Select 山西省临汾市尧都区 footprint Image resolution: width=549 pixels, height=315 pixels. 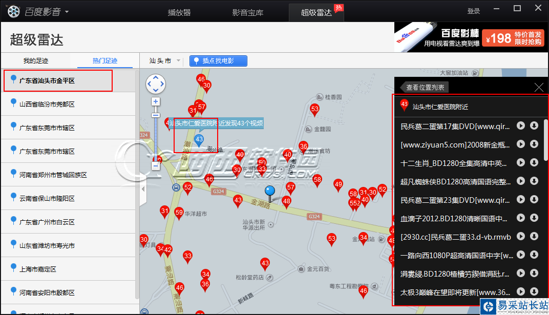(68, 104)
